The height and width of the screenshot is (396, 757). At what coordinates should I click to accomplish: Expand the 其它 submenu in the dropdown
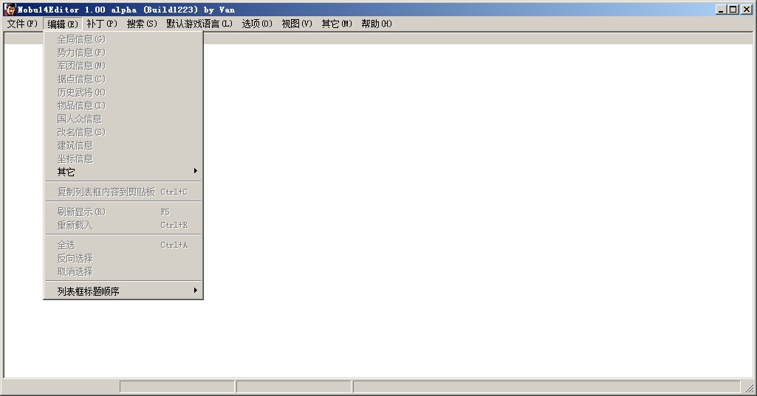(x=123, y=172)
